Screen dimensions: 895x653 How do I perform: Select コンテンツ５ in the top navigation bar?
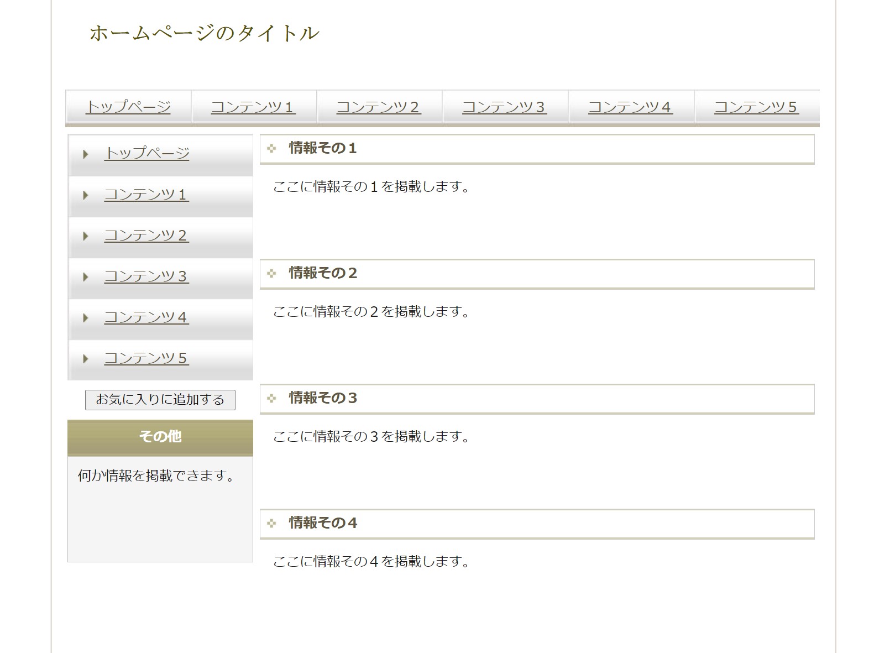pos(757,107)
